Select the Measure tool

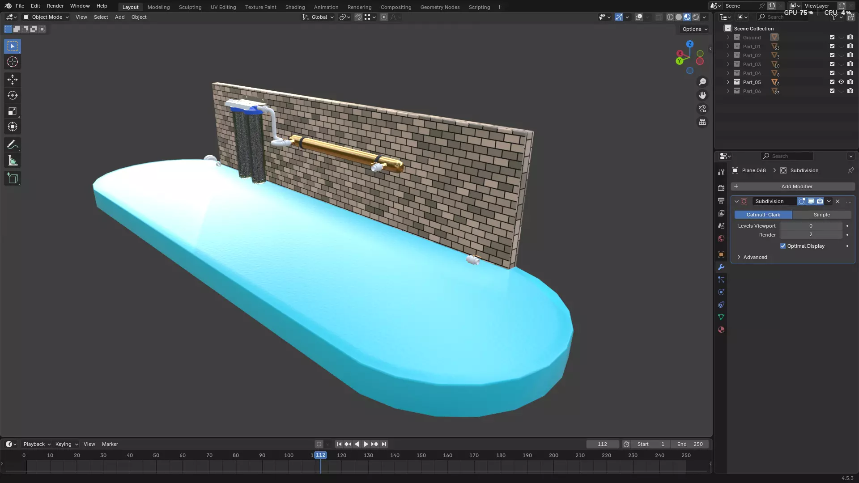coord(13,161)
